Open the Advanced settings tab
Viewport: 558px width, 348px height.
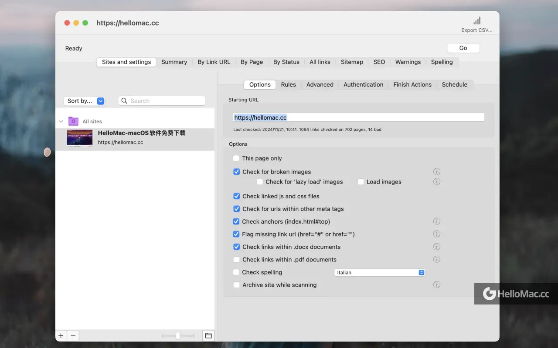coord(320,85)
